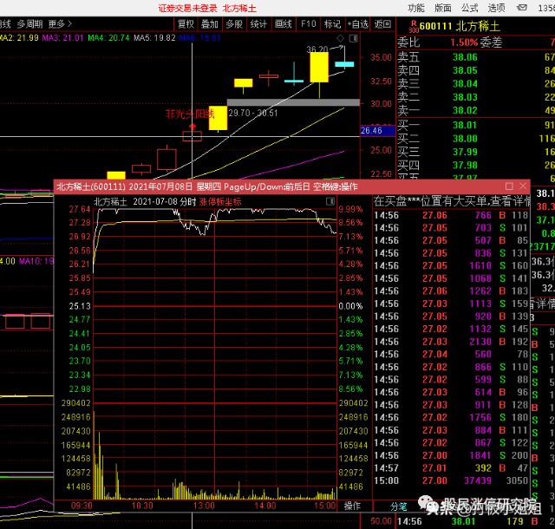Screen dimensions: 555x529
Task: Select 卖一 price 38.02
Action: pyautogui.click(x=465, y=110)
